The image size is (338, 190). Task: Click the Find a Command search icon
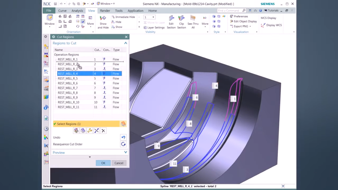[x=244, y=10]
